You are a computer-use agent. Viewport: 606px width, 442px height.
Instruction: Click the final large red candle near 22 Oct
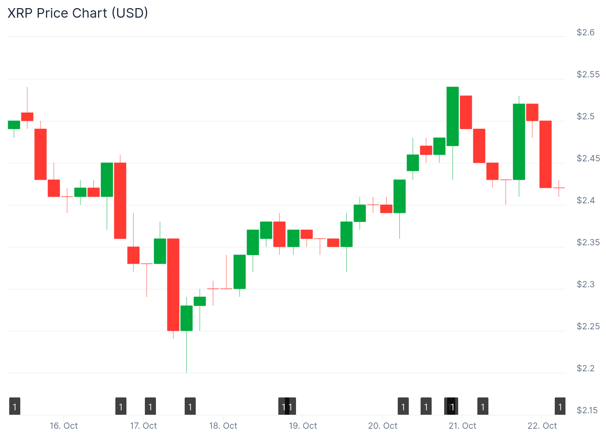click(546, 154)
